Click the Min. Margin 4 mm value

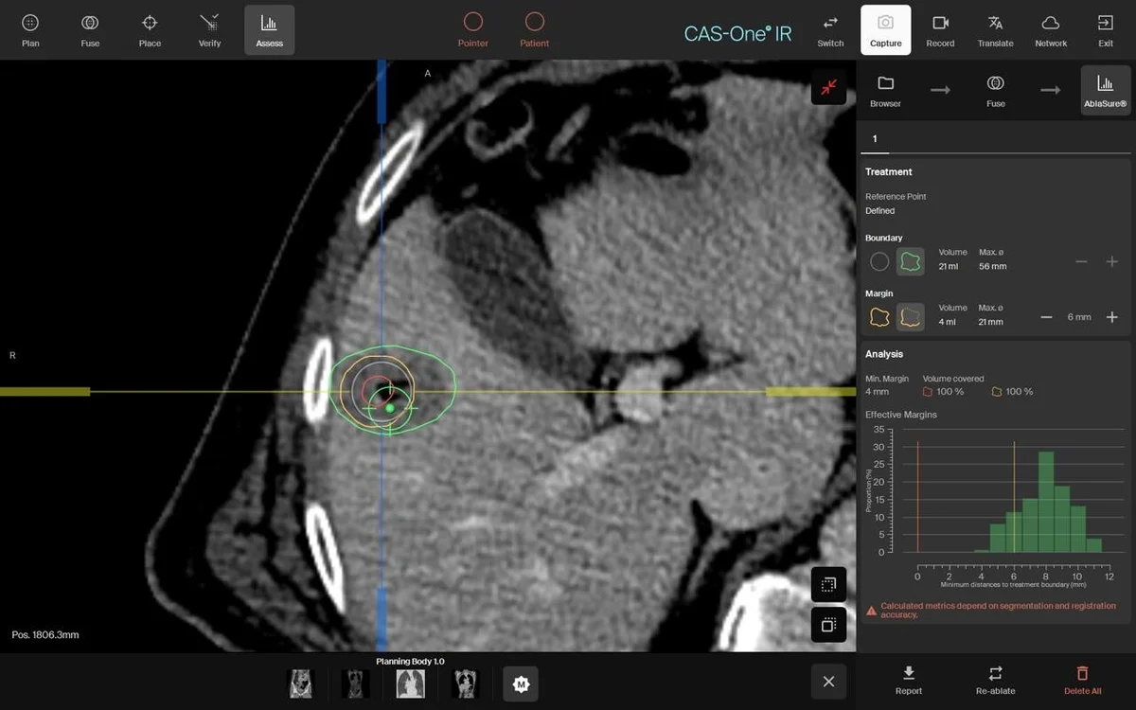coord(877,391)
